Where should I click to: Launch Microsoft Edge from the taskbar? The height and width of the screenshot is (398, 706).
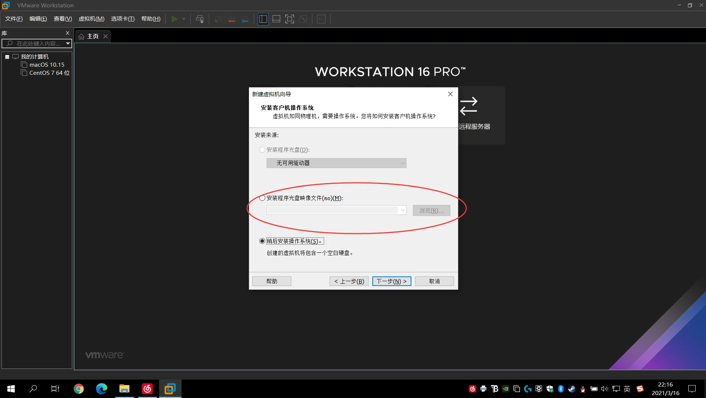[101, 389]
